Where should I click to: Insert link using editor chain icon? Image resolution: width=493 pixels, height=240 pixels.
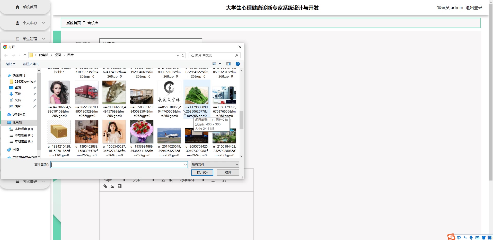[105, 186]
